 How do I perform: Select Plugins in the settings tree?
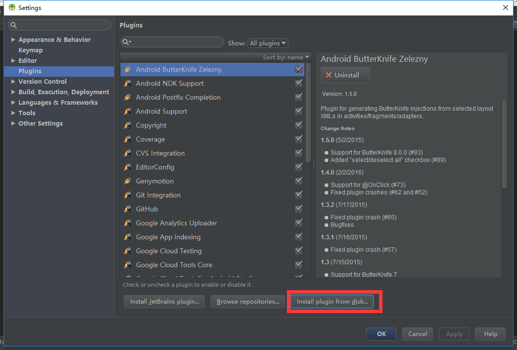[59, 71]
